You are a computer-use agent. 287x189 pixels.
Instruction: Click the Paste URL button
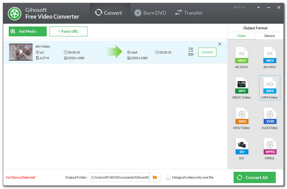click(69, 31)
